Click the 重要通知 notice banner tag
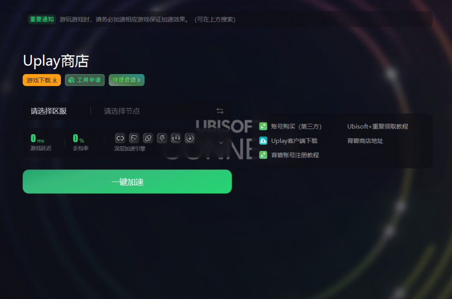Image resolution: width=452 pixels, height=299 pixels. click(x=42, y=19)
